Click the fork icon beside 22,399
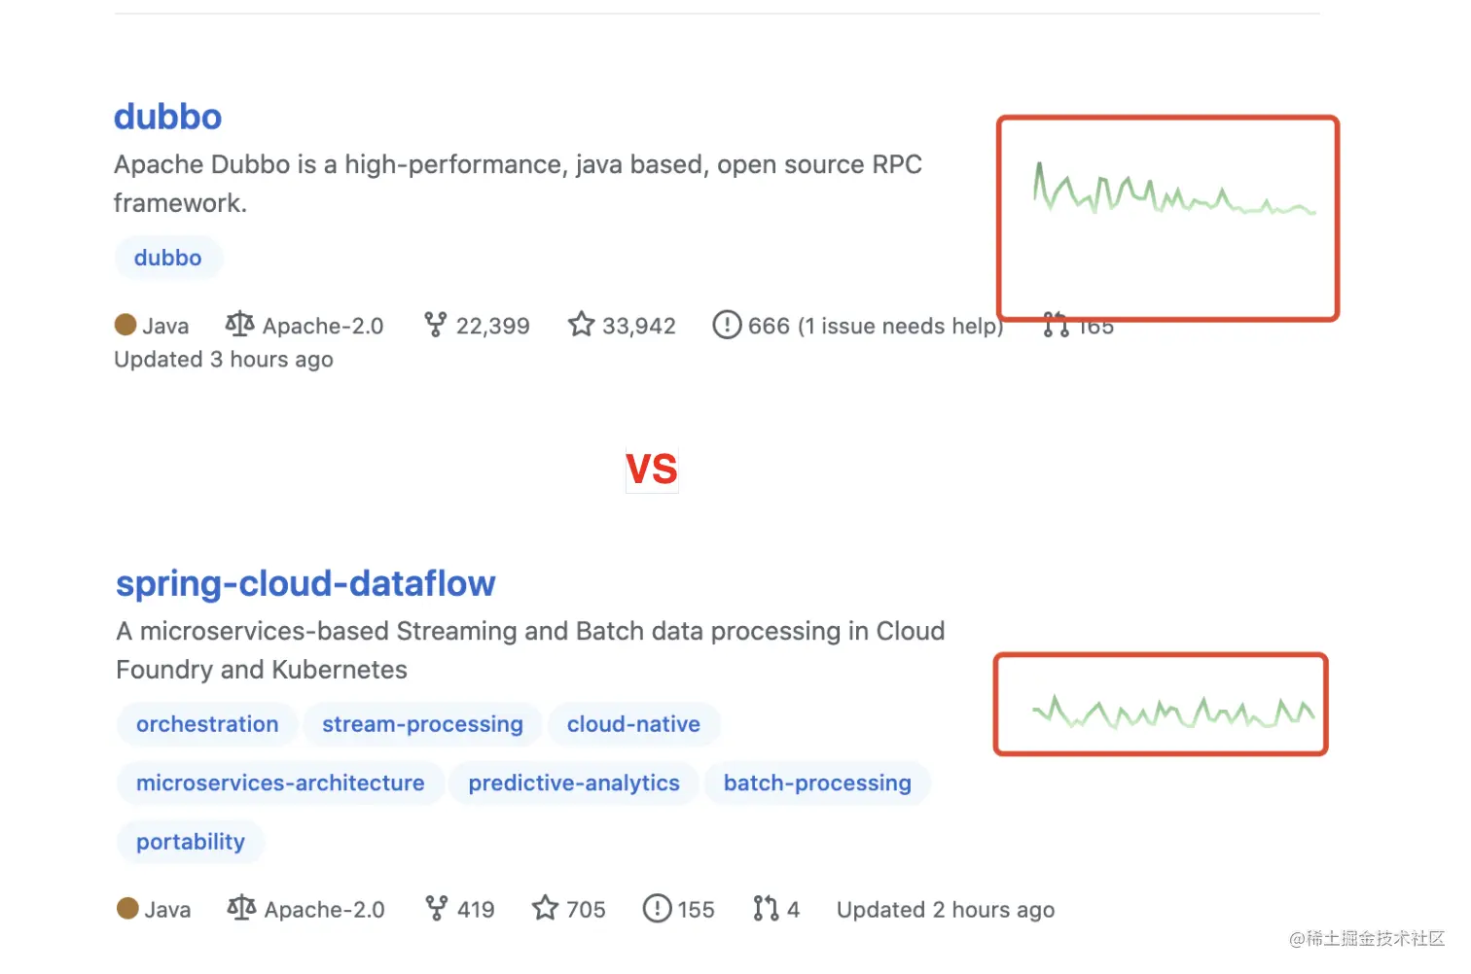This screenshot has height=974, width=1471. pyautogui.click(x=436, y=325)
